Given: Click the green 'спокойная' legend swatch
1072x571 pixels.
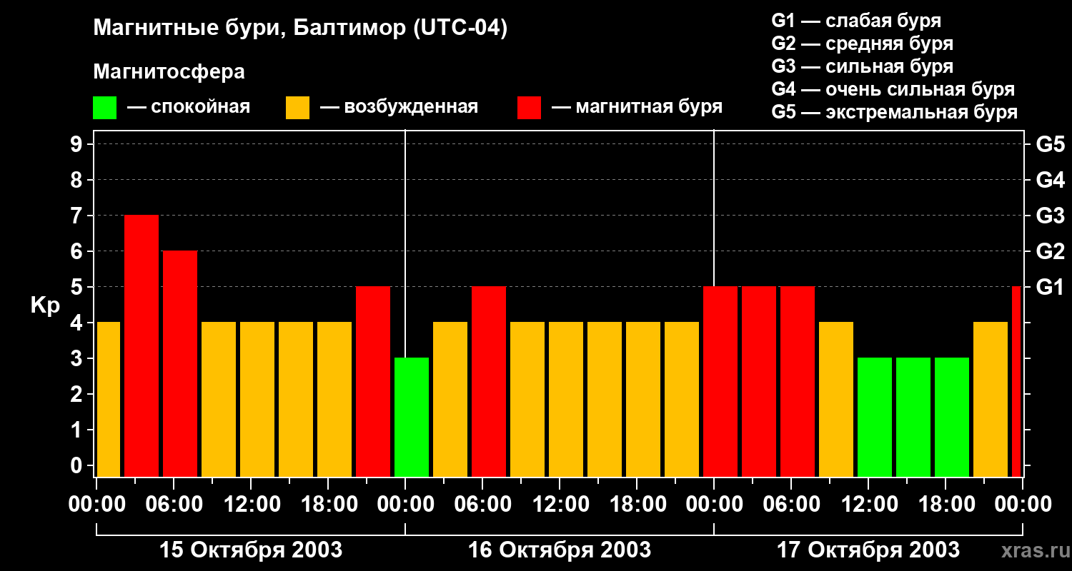Looking at the screenshot, I should [x=104, y=108].
